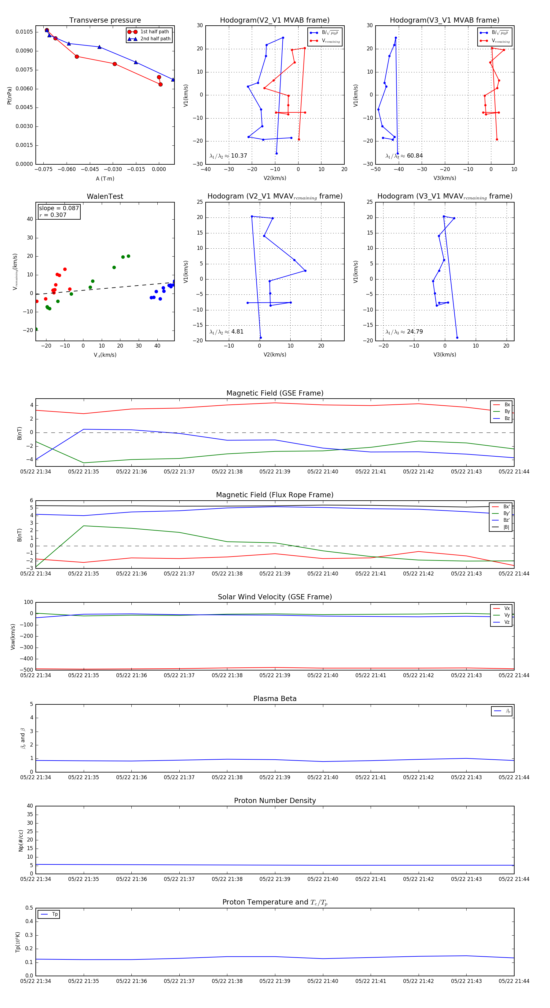This screenshot has width=550, height=1008.
Task: Click the eigenvalue ratio annotation reading 4.81
Action: [226, 332]
